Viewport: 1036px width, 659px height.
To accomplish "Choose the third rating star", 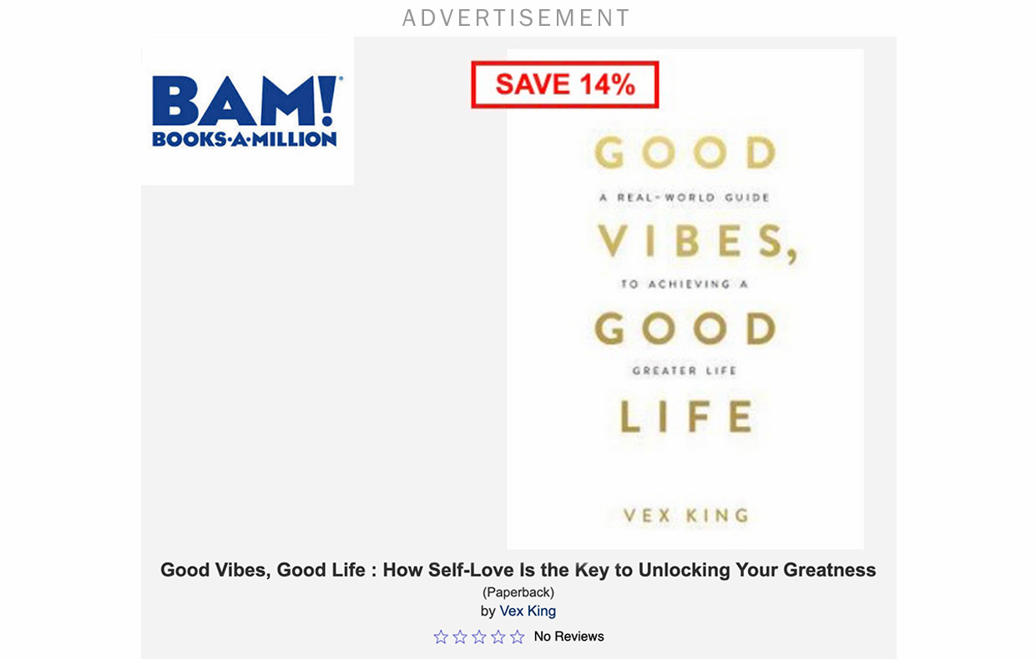I will tap(479, 636).
